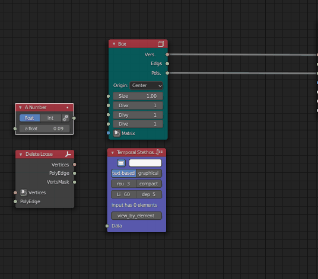Toggle the compact option

click(149, 184)
